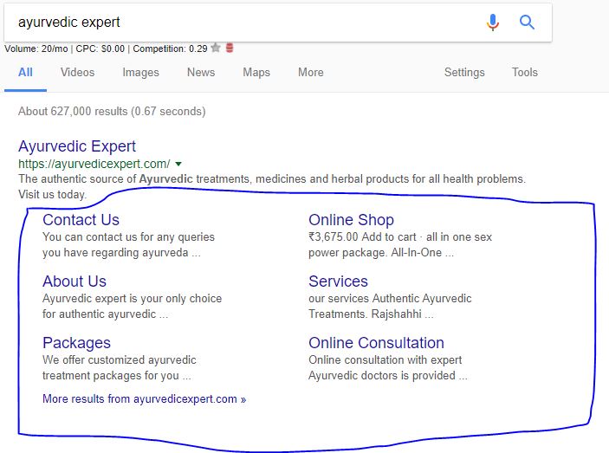Screen dimensions: 609x453
Task: Open the More search categories menu
Action: point(311,72)
